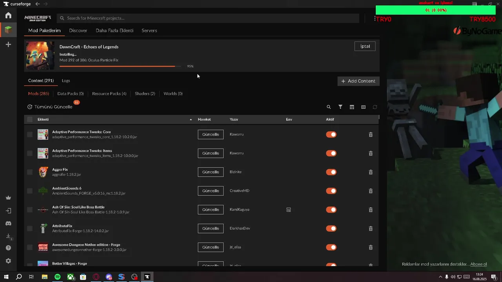Image resolution: width=502 pixels, height=282 pixels.
Task: Switch to the Logs tab
Action: coord(66,81)
